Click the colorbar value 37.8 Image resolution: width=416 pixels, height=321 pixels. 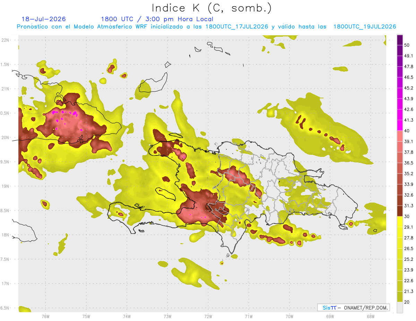pos(408,152)
